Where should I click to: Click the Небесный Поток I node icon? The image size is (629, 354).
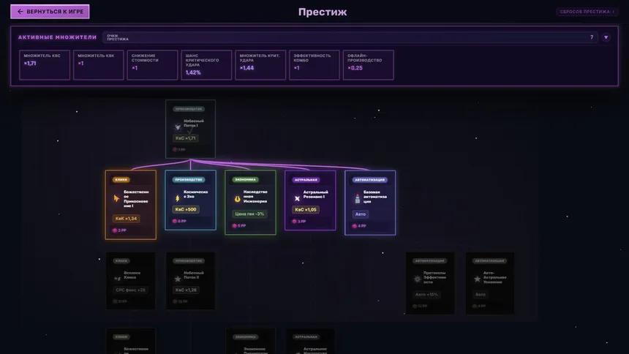click(178, 127)
